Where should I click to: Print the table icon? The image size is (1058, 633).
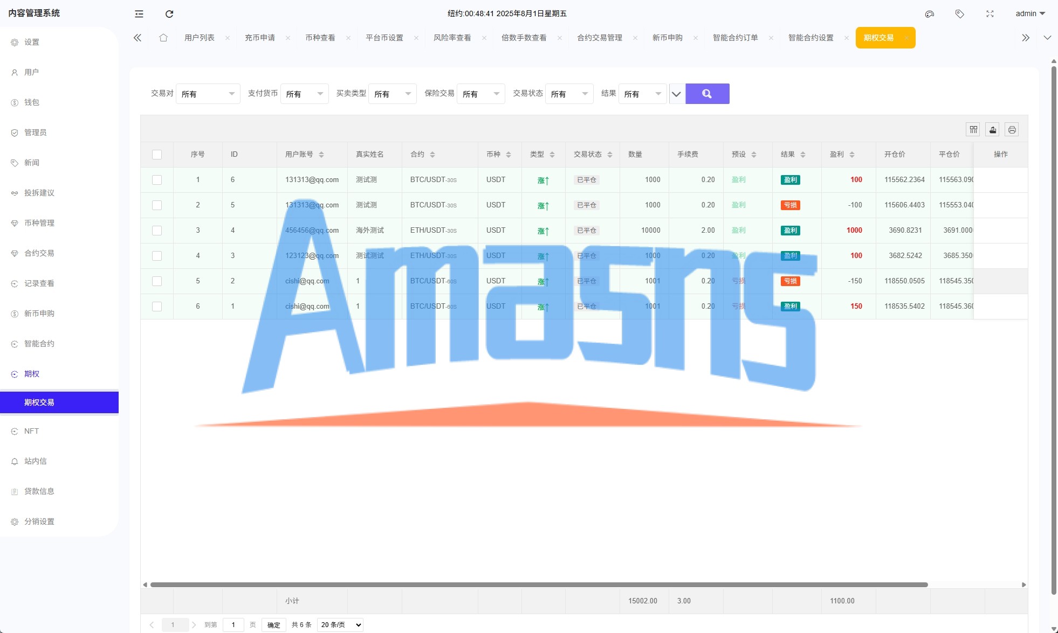[x=1012, y=129]
